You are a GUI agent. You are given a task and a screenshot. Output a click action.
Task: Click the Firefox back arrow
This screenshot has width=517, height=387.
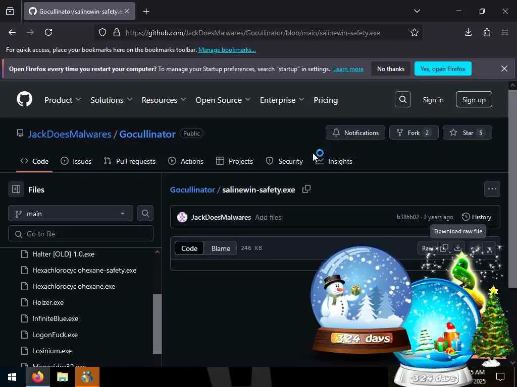tap(12, 32)
